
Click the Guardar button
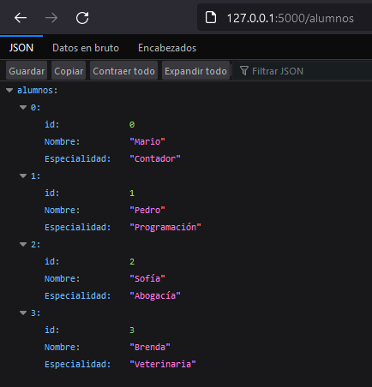point(27,70)
